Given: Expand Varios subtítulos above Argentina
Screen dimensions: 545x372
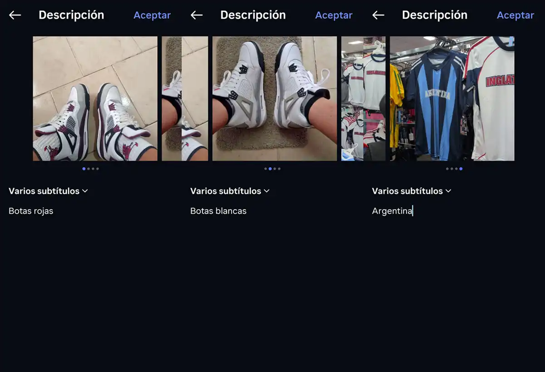Looking at the screenshot, I should (x=411, y=191).
